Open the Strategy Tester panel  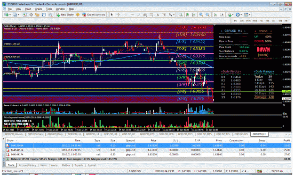pyautogui.click(x=50, y=15)
